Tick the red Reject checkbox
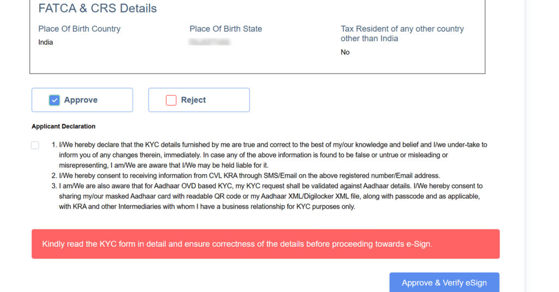 coord(171,100)
